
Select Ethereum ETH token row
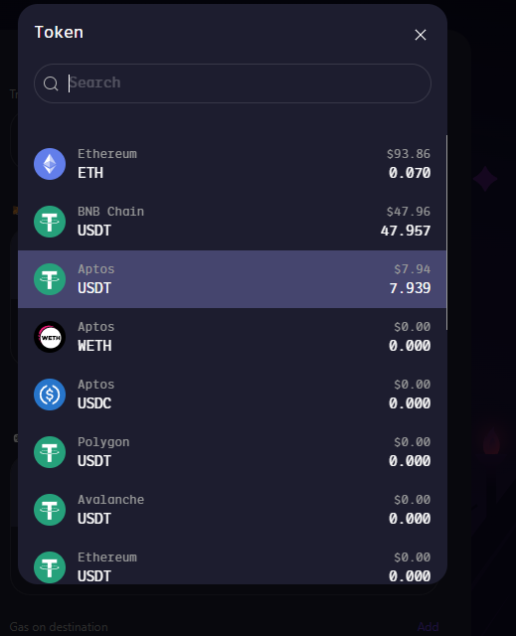click(232, 164)
